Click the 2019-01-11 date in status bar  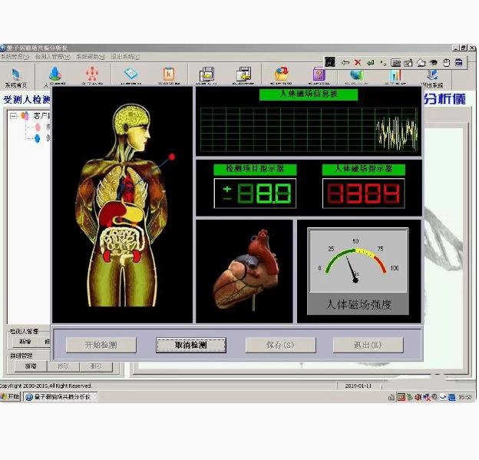coord(358,386)
